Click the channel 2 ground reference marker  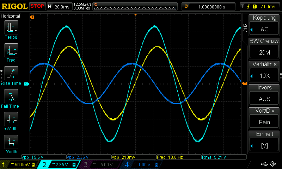pos(27,84)
